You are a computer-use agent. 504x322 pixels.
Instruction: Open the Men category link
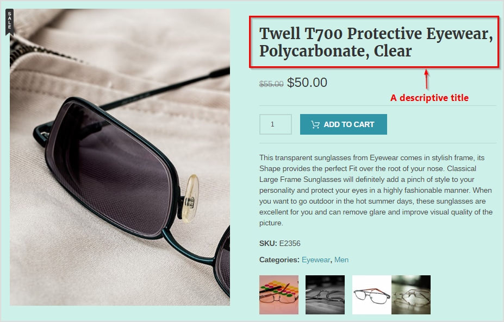(341, 260)
